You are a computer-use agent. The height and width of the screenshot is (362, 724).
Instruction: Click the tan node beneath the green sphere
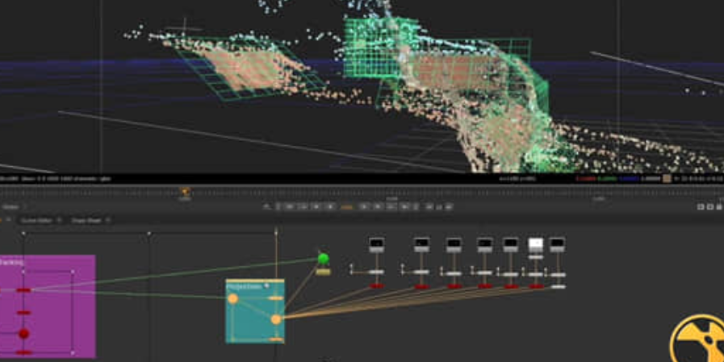point(324,272)
